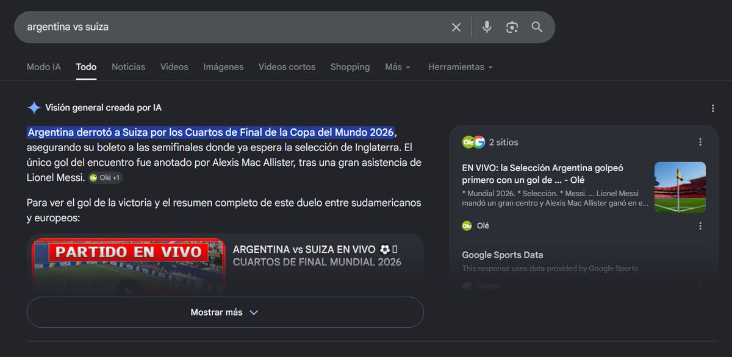
Task: Click the Olé source logo below the article
Action: 467,225
